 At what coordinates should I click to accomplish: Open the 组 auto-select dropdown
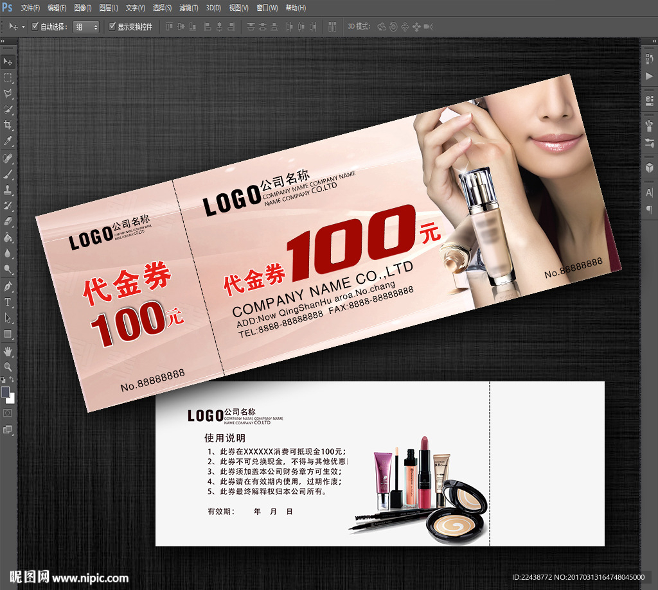(x=86, y=27)
